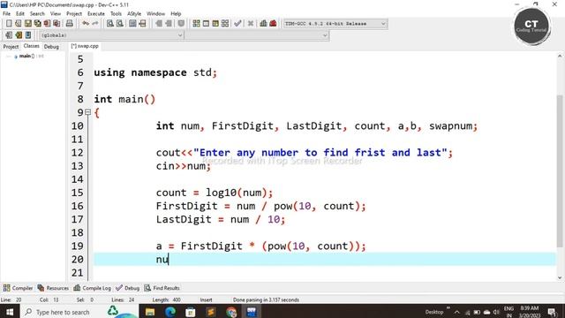565x318 pixels.
Task: Open the Find Results bottom tab
Action: (x=162, y=288)
